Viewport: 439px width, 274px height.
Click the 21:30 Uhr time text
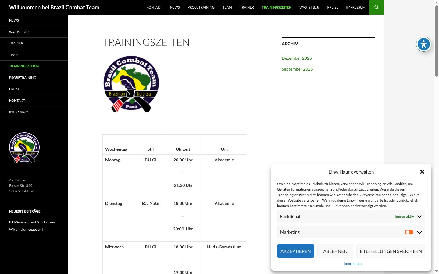[183, 185]
